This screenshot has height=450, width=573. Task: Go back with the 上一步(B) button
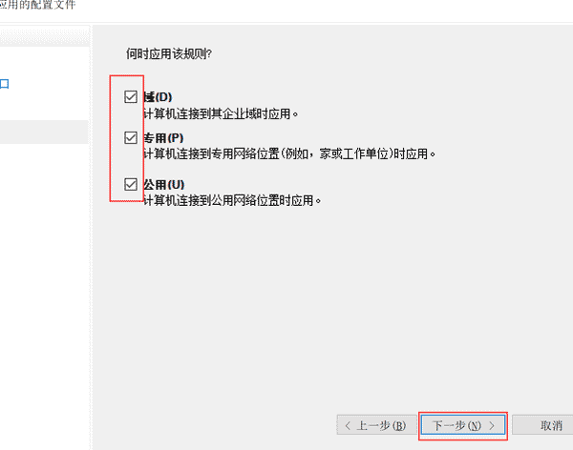(376, 425)
